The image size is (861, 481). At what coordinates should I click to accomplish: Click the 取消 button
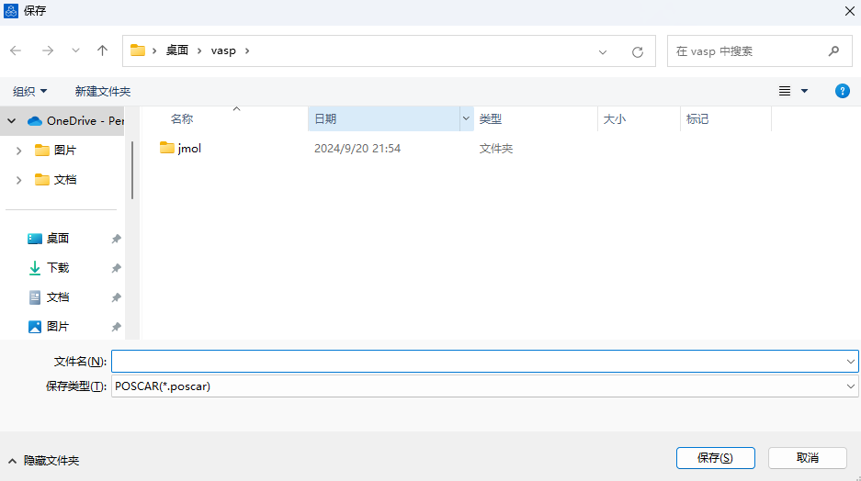(x=808, y=457)
